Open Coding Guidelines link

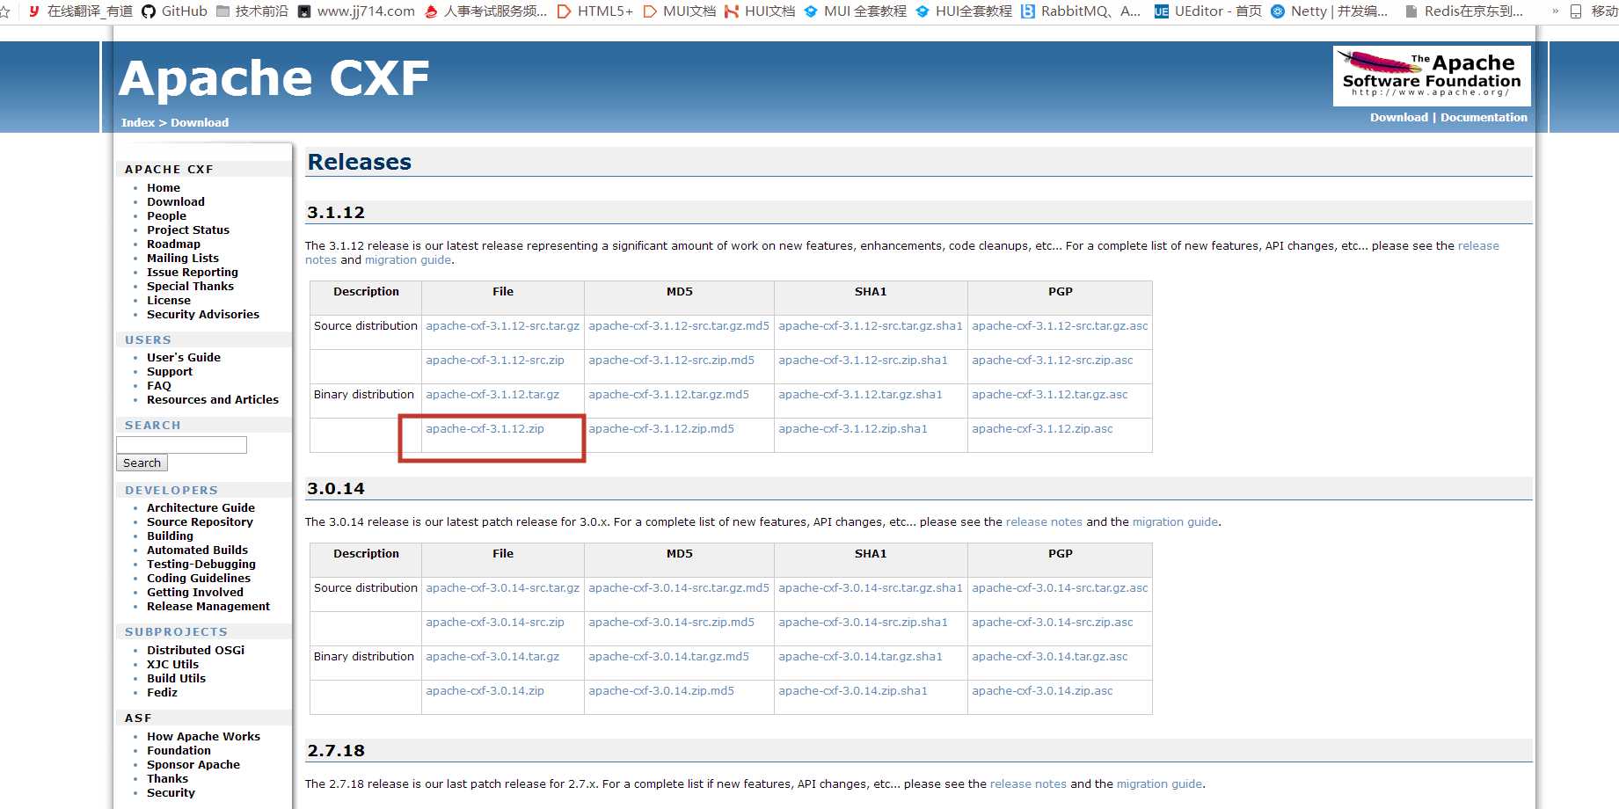pos(199,578)
